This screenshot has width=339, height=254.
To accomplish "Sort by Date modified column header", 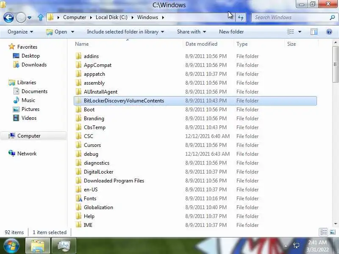I will point(201,44).
